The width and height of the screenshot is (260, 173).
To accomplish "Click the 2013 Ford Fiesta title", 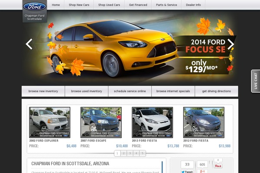I will coord(144,141).
